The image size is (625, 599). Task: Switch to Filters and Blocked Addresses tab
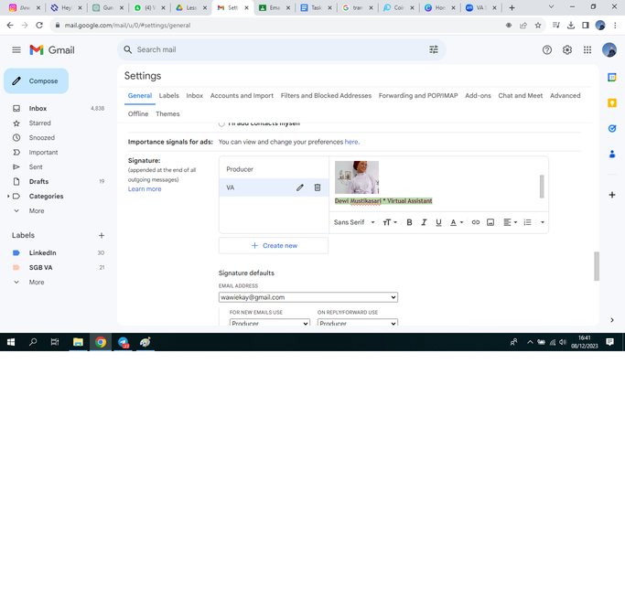click(326, 96)
